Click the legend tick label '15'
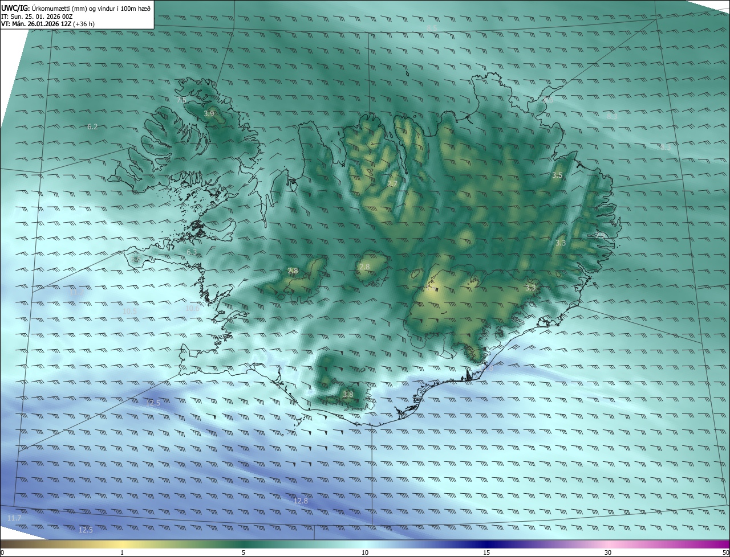This screenshot has width=730, height=557. 486,552
